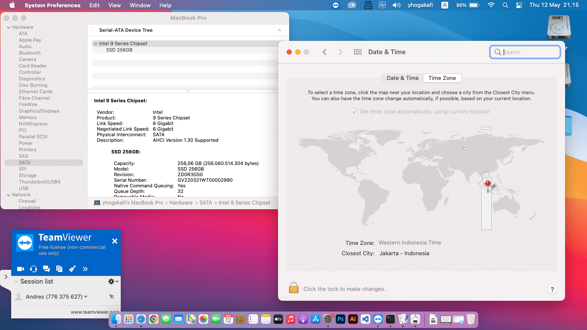This screenshot has width=587, height=330.
Task: Collapse the Hardware section in sidebar
Action: coord(8,27)
